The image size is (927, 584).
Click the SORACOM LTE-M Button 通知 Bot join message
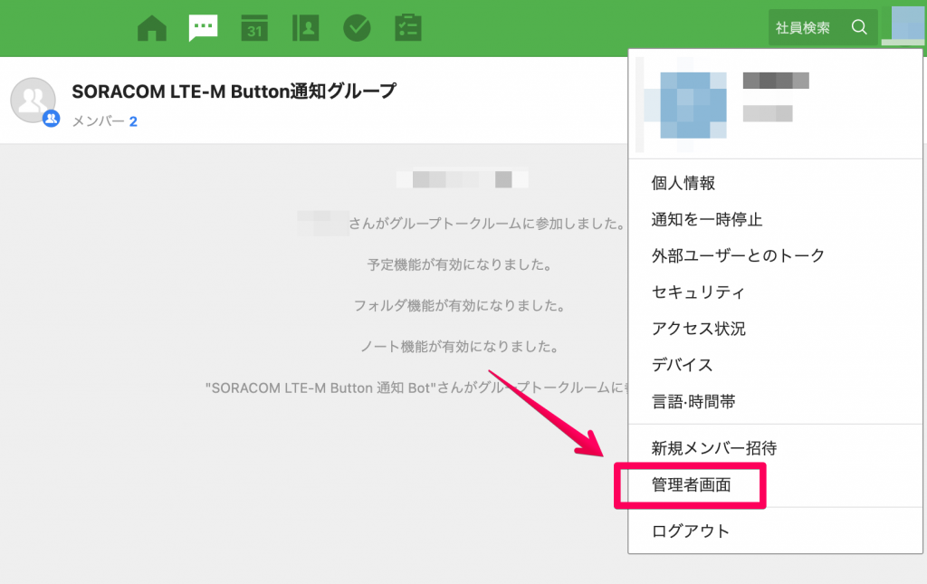[416, 388]
